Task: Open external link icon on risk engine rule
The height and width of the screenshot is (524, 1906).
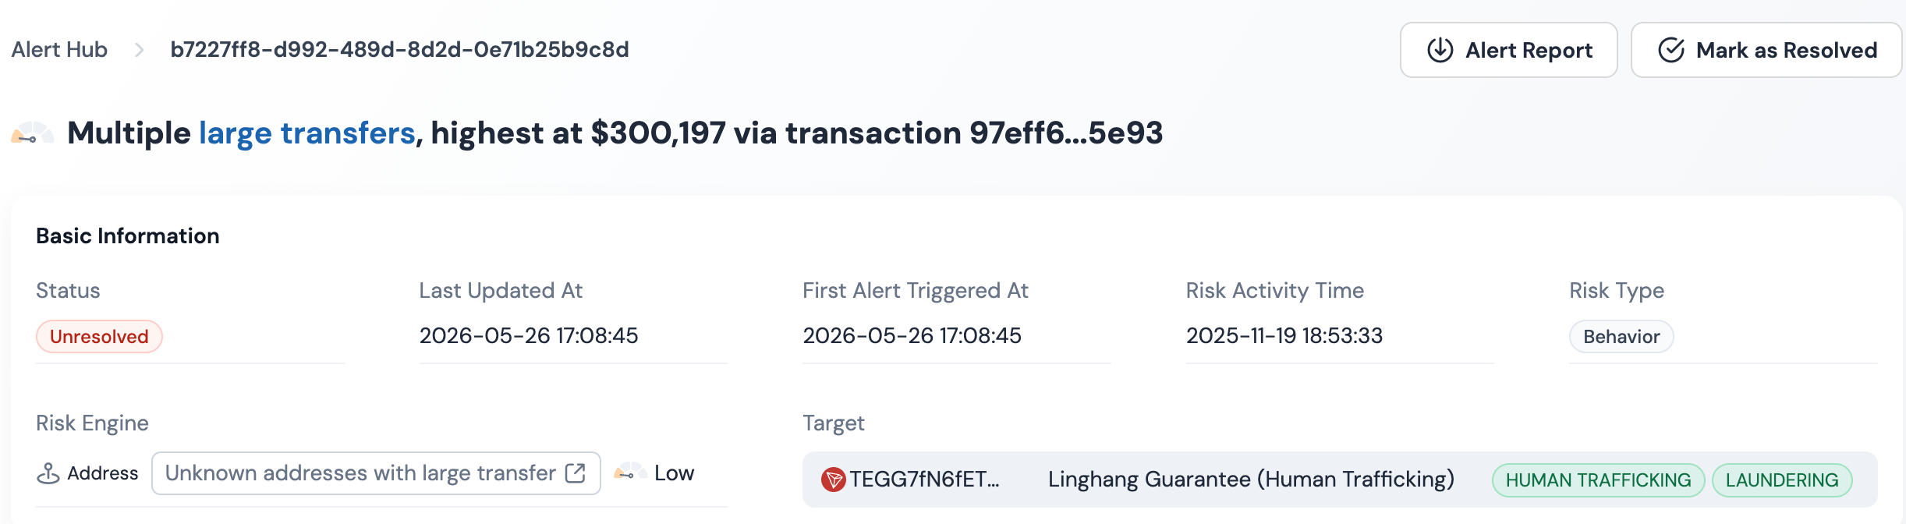Action: pyautogui.click(x=576, y=473)
